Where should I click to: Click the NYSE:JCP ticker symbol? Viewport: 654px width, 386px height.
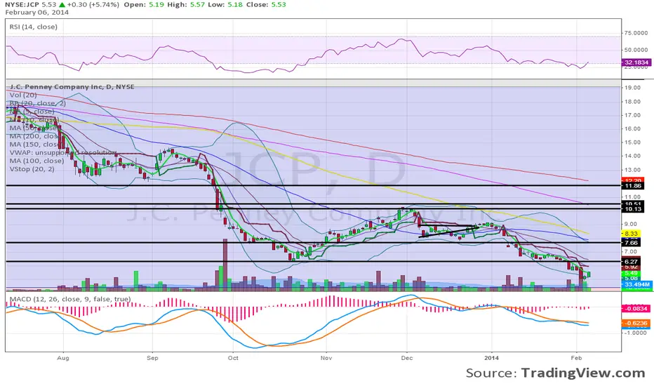coord(22,5)
